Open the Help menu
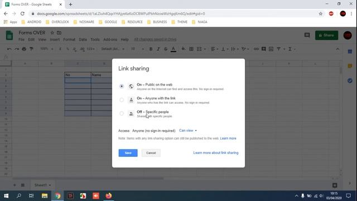Screen dimensions: 357x201 pyautogui.click(x=124, y=40)
